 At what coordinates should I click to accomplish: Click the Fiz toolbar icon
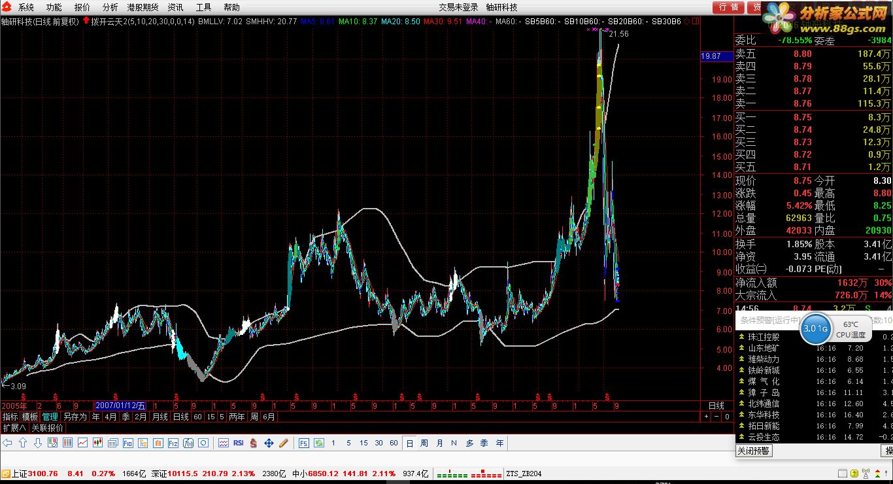(x=173, y=443)
